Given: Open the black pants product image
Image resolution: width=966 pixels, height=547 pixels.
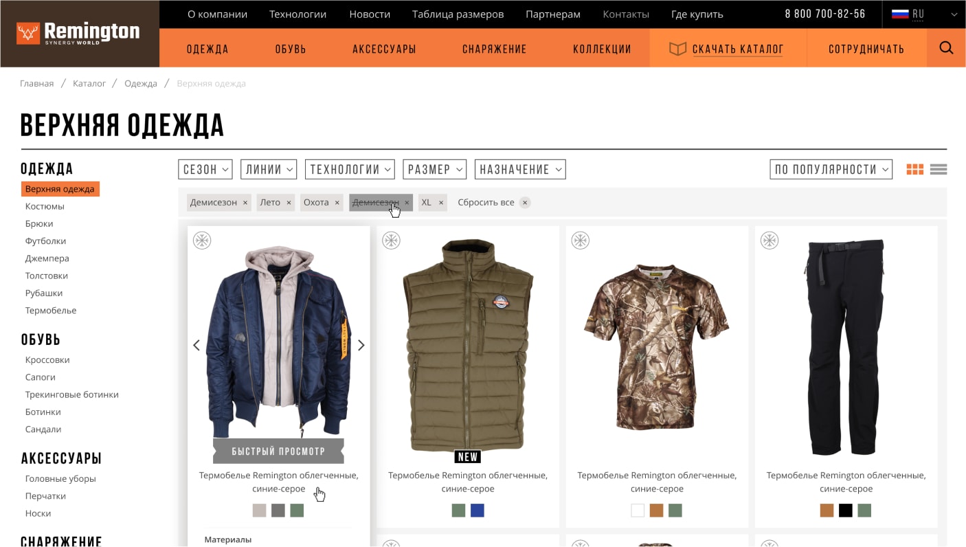Looking at the screenshot, I should click(846, 347).
